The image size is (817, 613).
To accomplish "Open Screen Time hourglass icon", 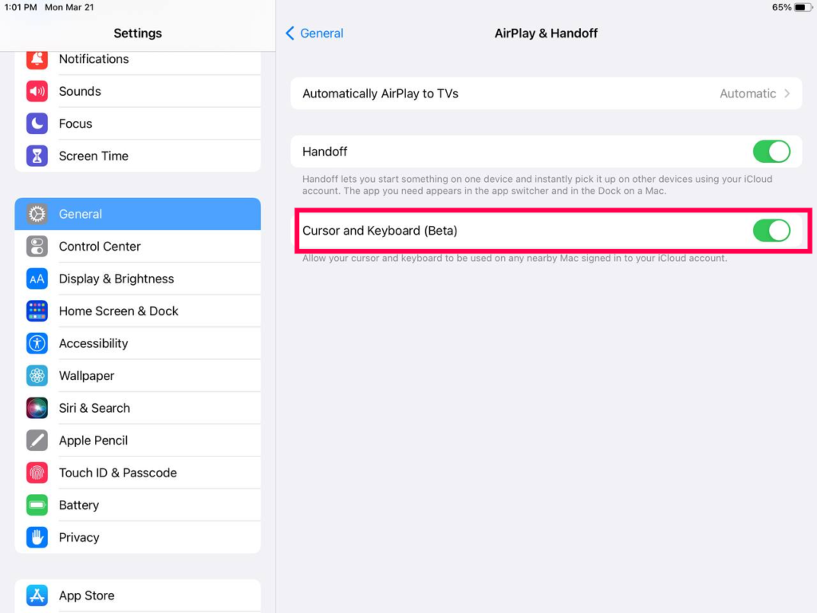I will (37, 156).
